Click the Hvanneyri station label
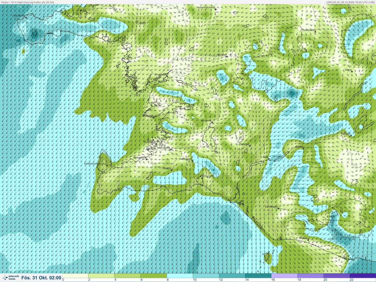This screenshot has width=376, height=282. tap(161, 75)
